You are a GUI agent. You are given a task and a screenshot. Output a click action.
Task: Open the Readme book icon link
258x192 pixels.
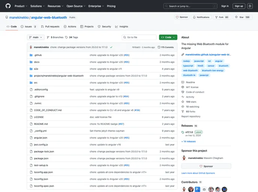click(x=183, y=82)
